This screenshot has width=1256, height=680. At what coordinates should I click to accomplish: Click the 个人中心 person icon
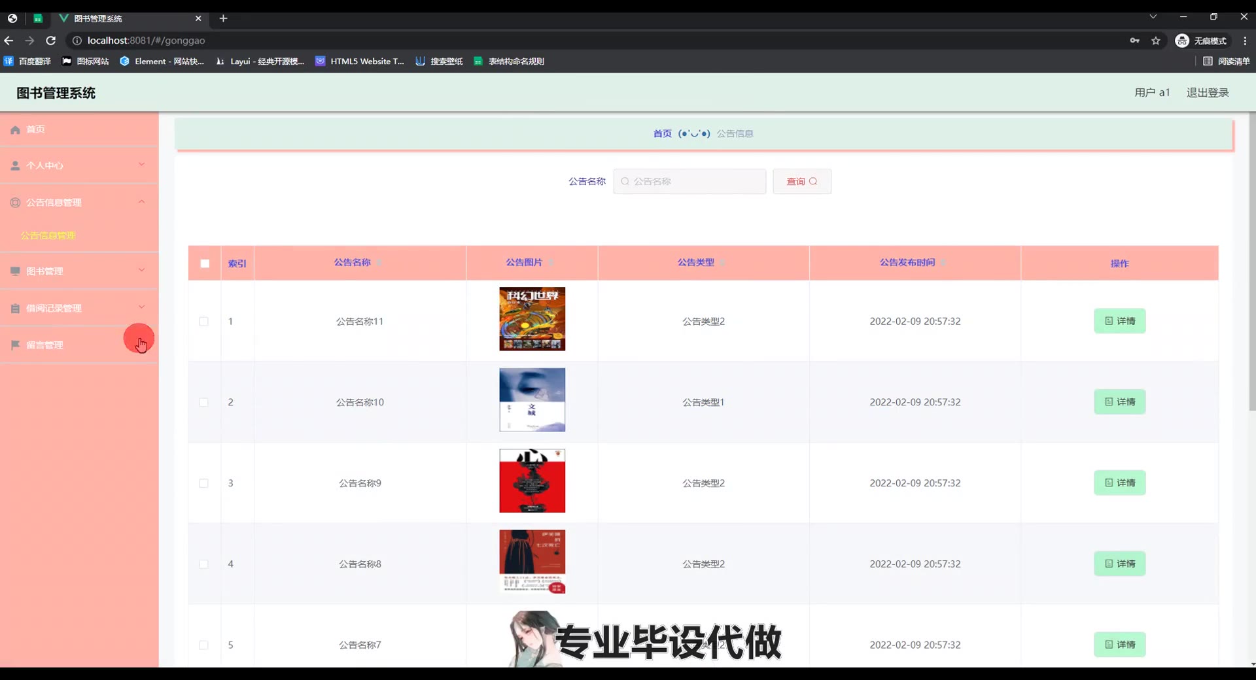click(x=15, y=166)
